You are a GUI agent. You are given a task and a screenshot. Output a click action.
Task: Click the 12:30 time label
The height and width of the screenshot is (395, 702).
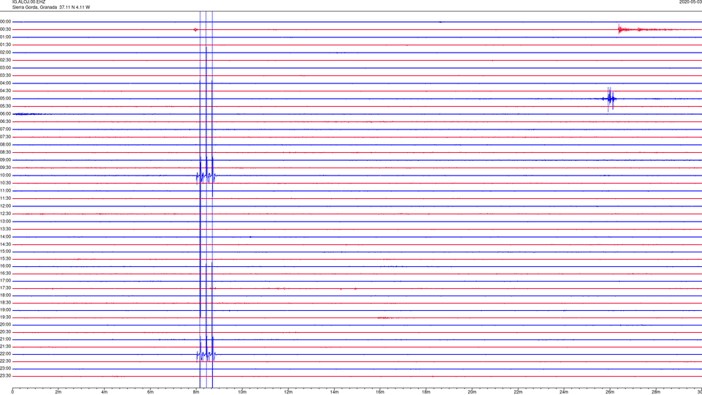click(5, 214)
